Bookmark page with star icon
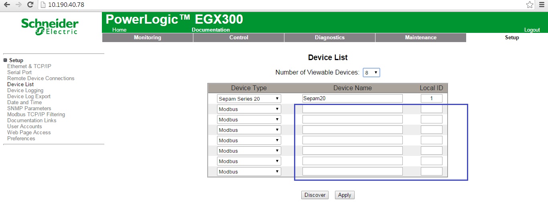Screen dimensions: 548x206 pyautogui.click(x=530, y=5)
